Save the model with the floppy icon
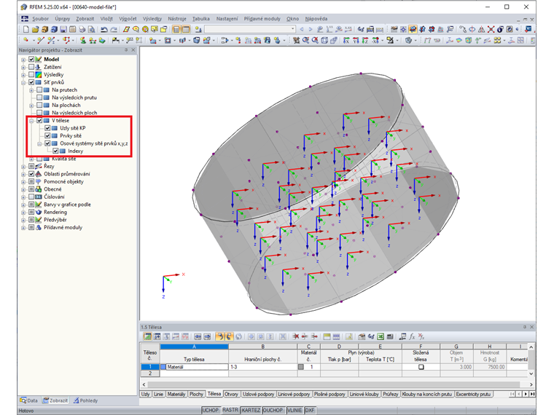This screenshot has height=415, width=554. coord(63,29)
